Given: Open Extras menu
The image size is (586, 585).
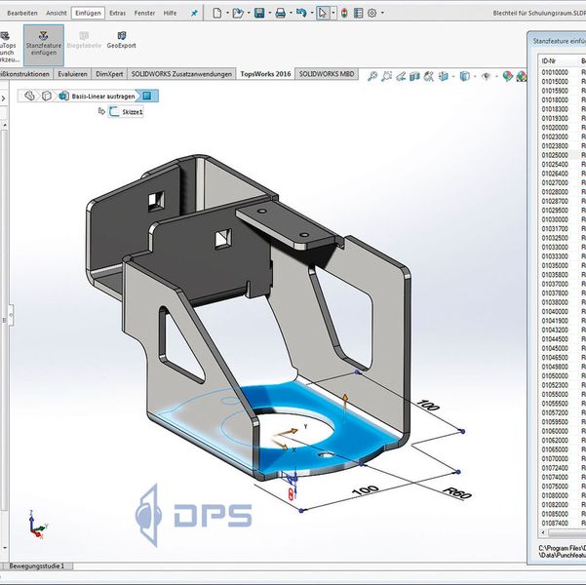Looking at the screenshot, I should click(117, 13).
